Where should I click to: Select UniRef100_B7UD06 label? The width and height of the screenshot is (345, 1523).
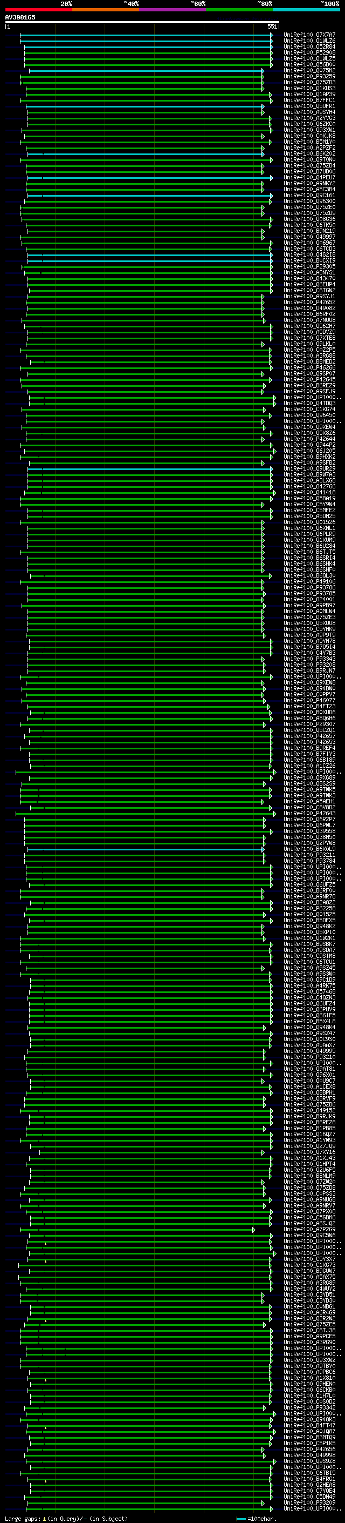click(x=309, y=171)
